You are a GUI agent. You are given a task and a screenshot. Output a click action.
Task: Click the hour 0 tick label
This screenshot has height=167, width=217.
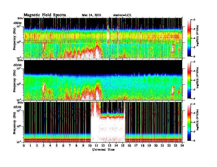(24, 145)
